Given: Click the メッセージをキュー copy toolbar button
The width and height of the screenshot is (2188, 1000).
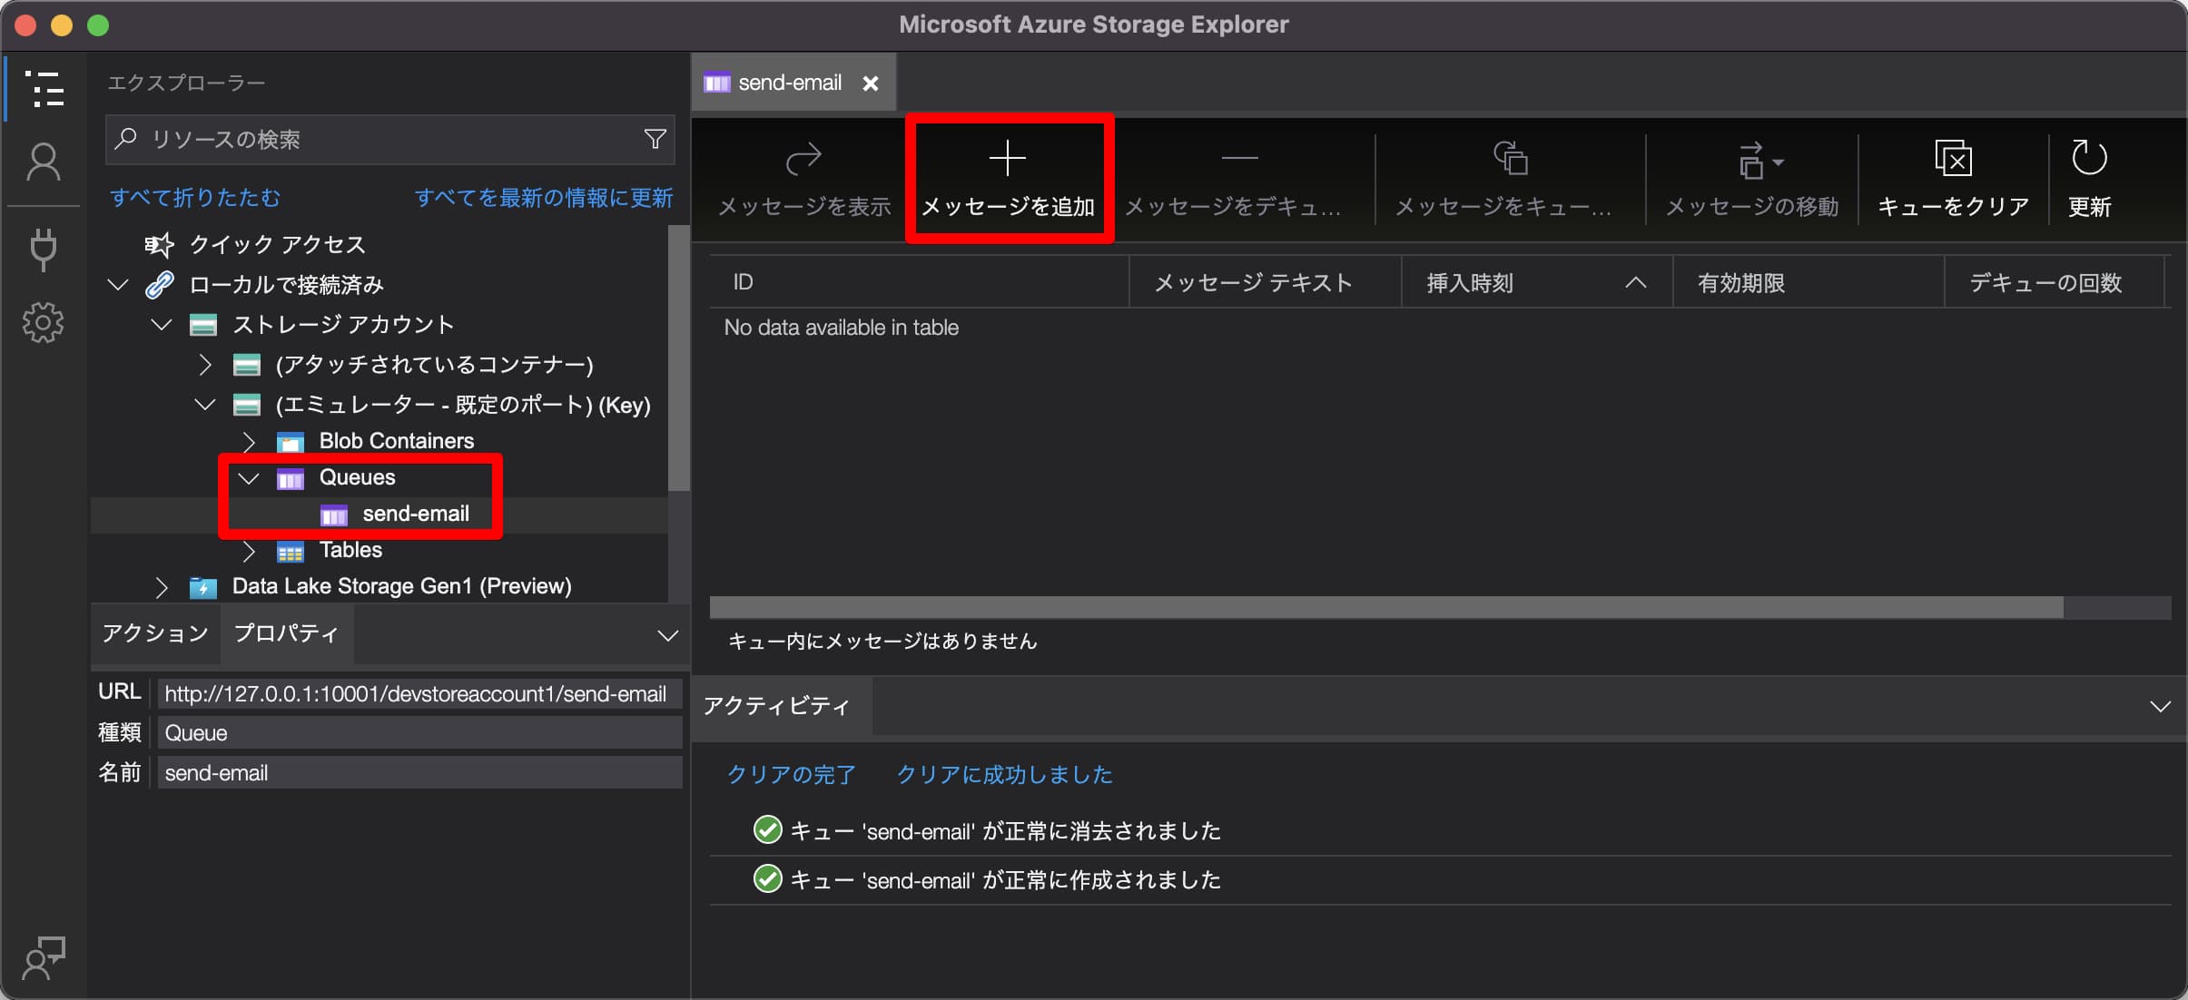Looking at the screenshot, I should (1503, 180).
